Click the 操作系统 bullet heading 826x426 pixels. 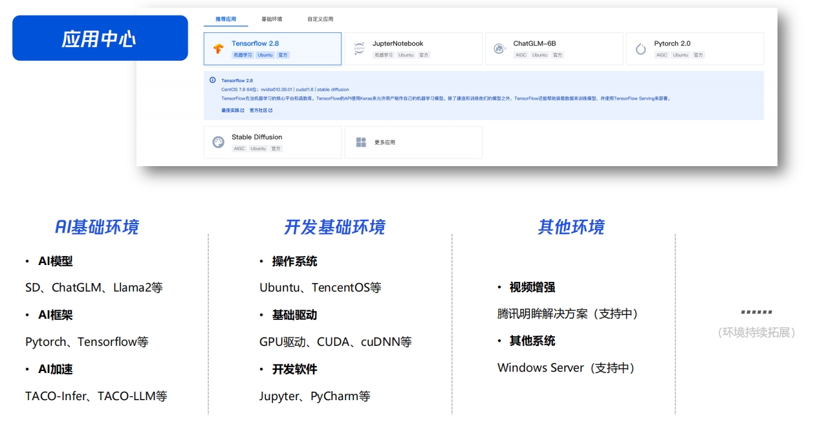click(294, 261)
